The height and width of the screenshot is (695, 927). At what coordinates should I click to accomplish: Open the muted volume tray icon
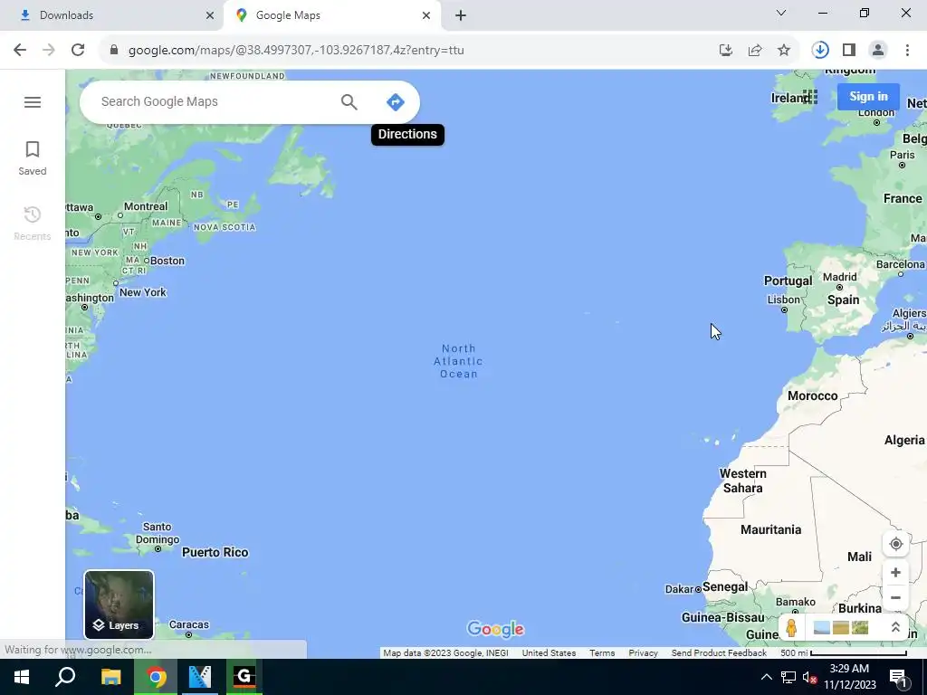pyautogui.click(x=809, y=677)
